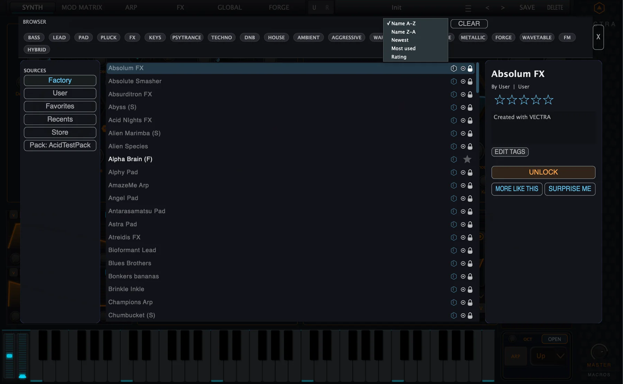Click MORE LIKE THIS button
623x384 pixels.
(517, 189)
